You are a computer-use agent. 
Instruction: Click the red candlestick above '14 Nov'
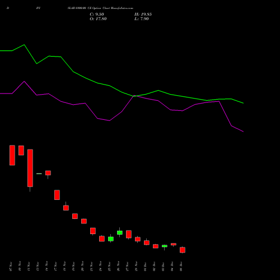click(48, 173)
